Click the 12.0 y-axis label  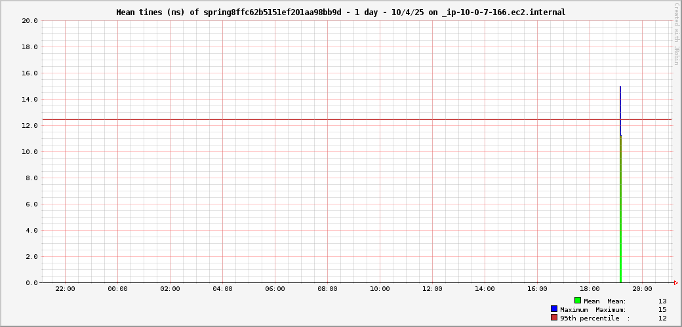click(29, 126)
